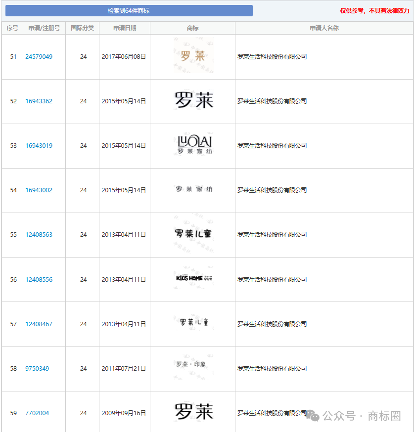
Task: View the KIDS HOME trademark image
Action: (x=193, y=278)
